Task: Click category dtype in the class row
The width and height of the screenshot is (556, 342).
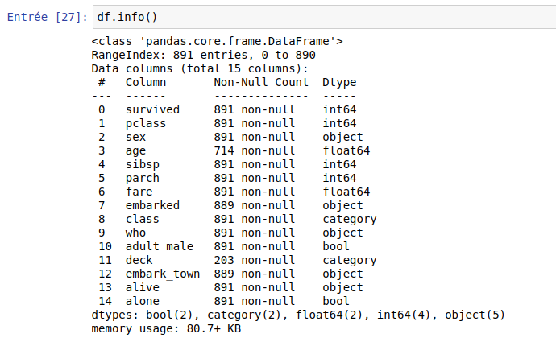Action: (349, 219)
